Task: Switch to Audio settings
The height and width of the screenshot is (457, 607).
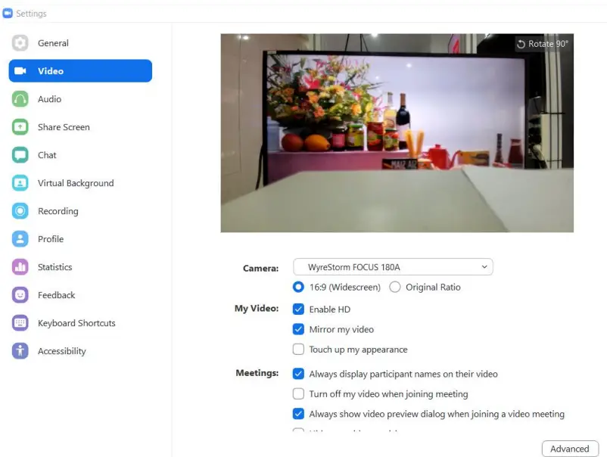Action: (80, 99)
